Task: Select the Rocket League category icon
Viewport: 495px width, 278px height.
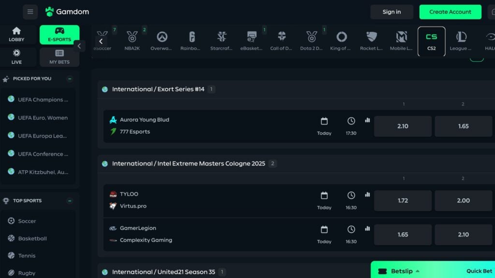Action: click(x=371, y=41)
